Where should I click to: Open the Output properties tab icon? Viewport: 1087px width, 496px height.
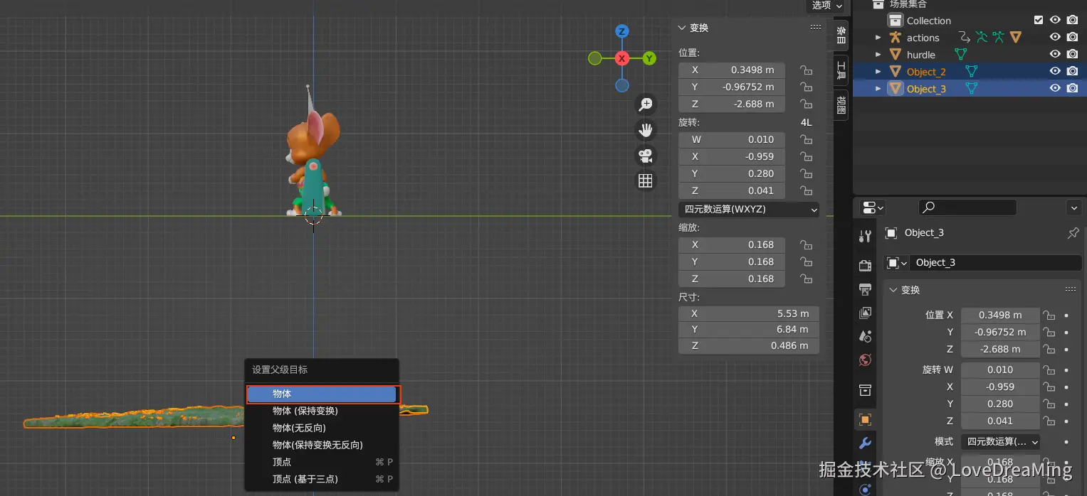coord(865,289)
